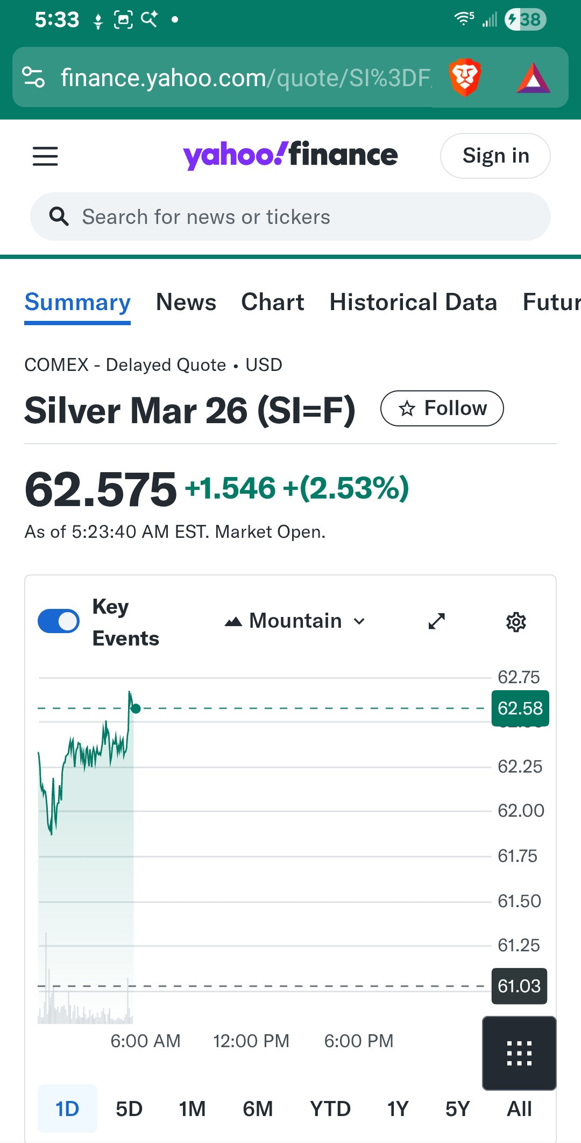The height and width of the screenshot is (1143, 581).
Task: Tap the Brave Rewards triangle icon
Action: point(533,79)
